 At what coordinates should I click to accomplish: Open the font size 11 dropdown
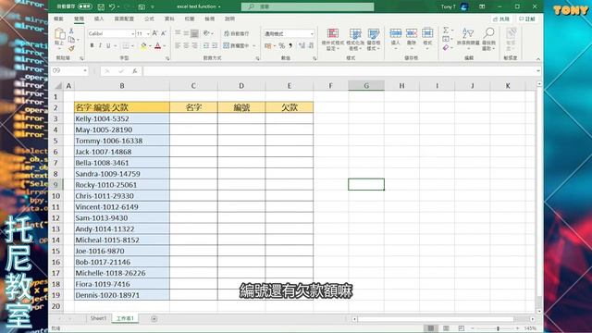click(148, 33)
